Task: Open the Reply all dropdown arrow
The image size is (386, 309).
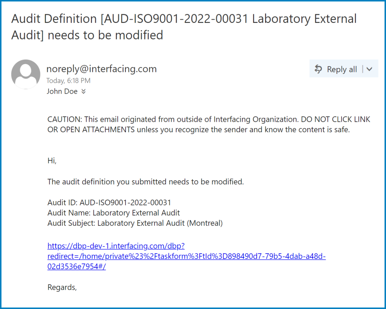Action: 370,69
